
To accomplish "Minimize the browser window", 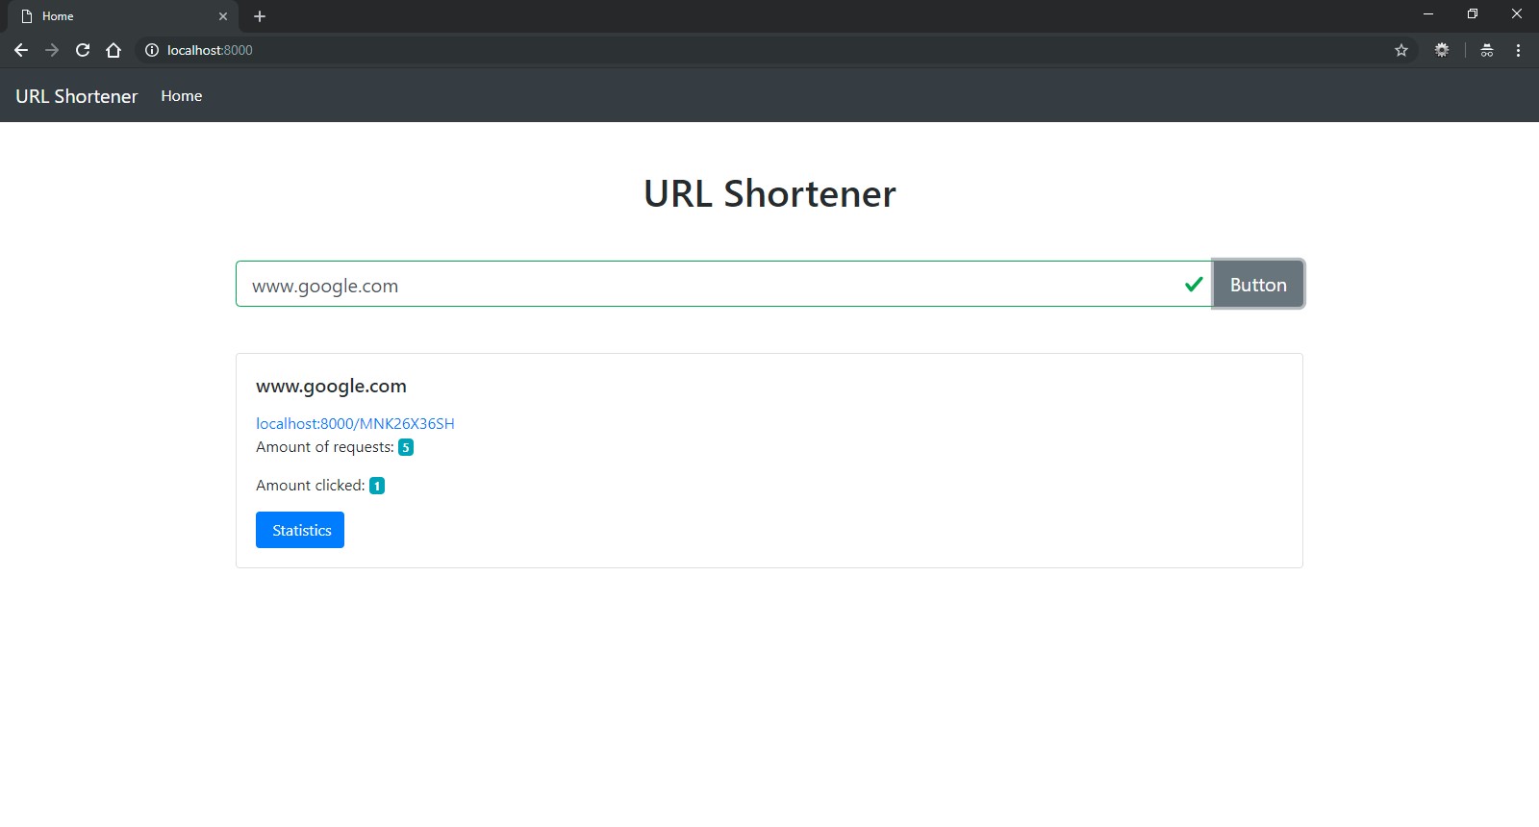I will tap(1428, 14).
